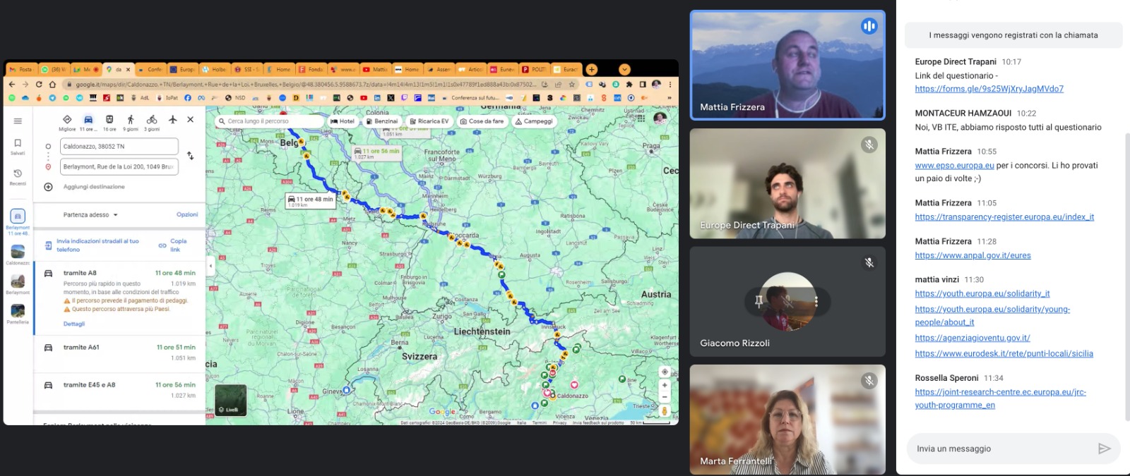Click destination field Berlaymont Rue de la Loi
Viewport: 1130px width, 476px height.
[119, 166]
